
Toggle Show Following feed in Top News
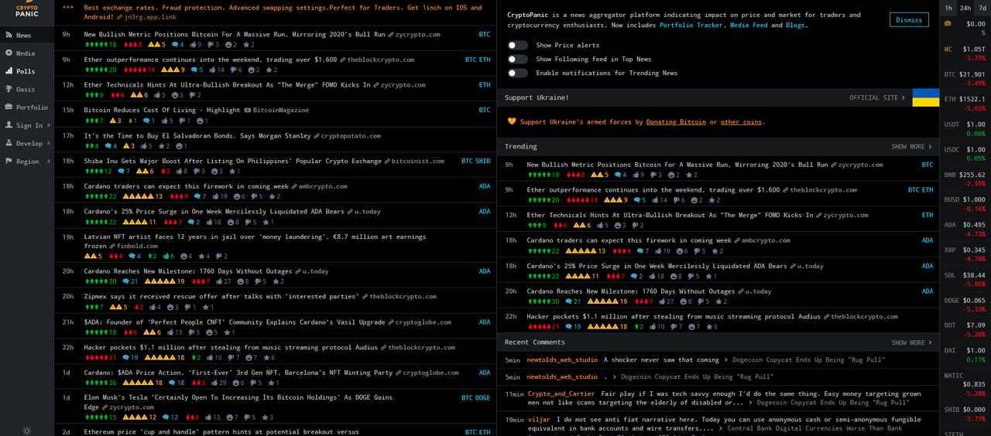point(517,60)
